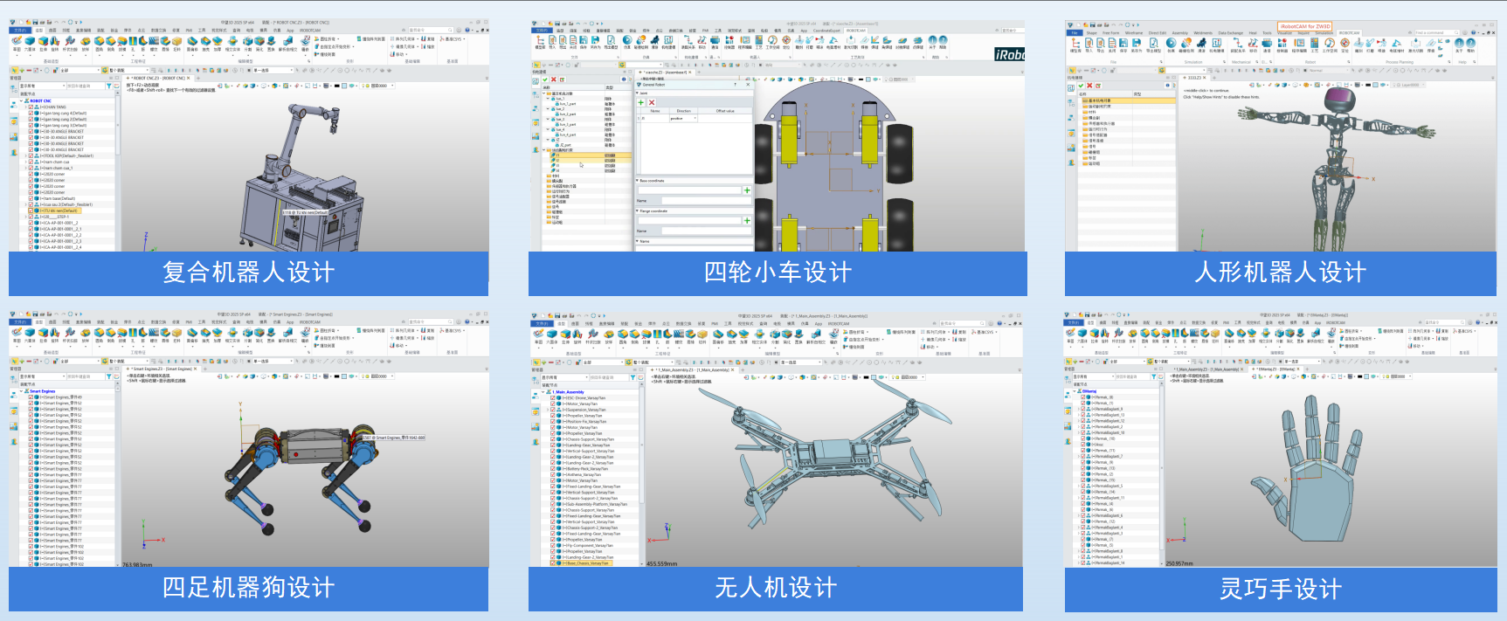Click green plus beside Base coordinate field
The height and width of the screenshot is (621, 1507).
coord(747,190)
